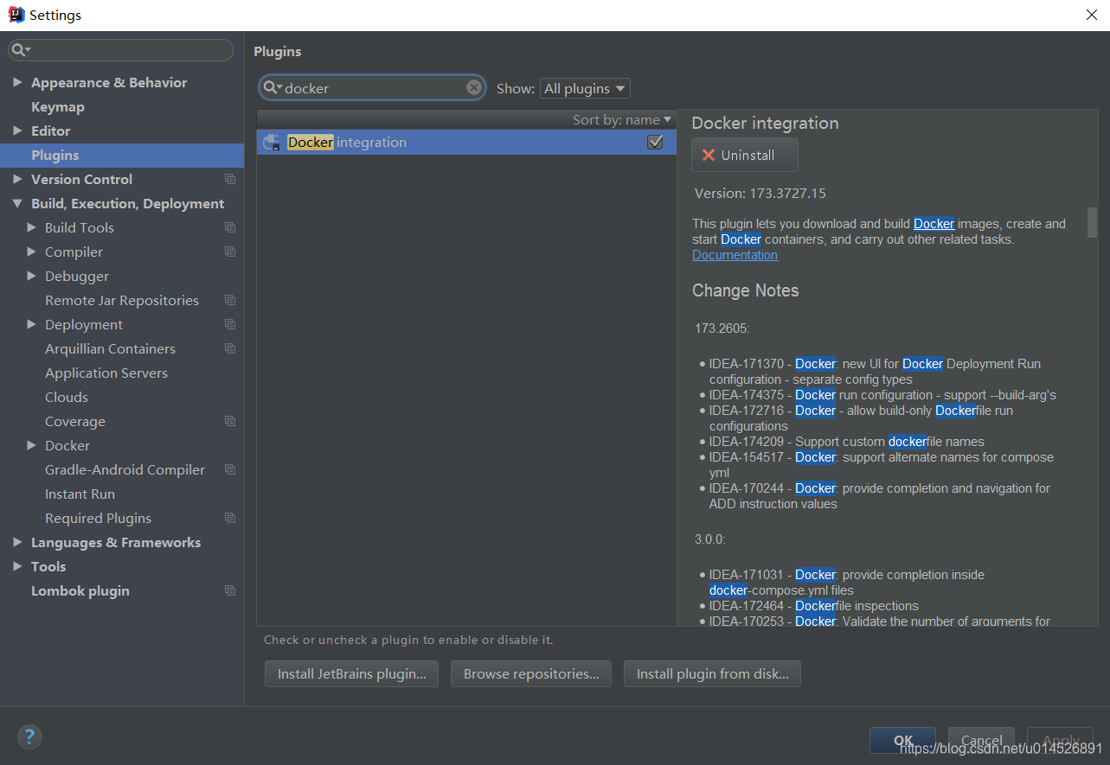
Task: Click the plugin search field containing docker
Action: coord(372,87)
